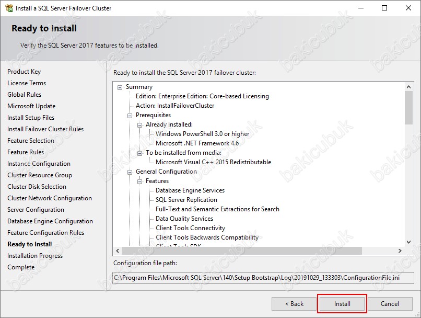Screen dimensions: 421x318
Task: Select Windows PowerShell 3.0 or higher row
Action: (x=203, y=134)
